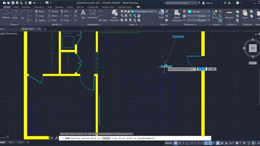Select the Circle draw tool
The image size is (260, 146).
point(15,14)
